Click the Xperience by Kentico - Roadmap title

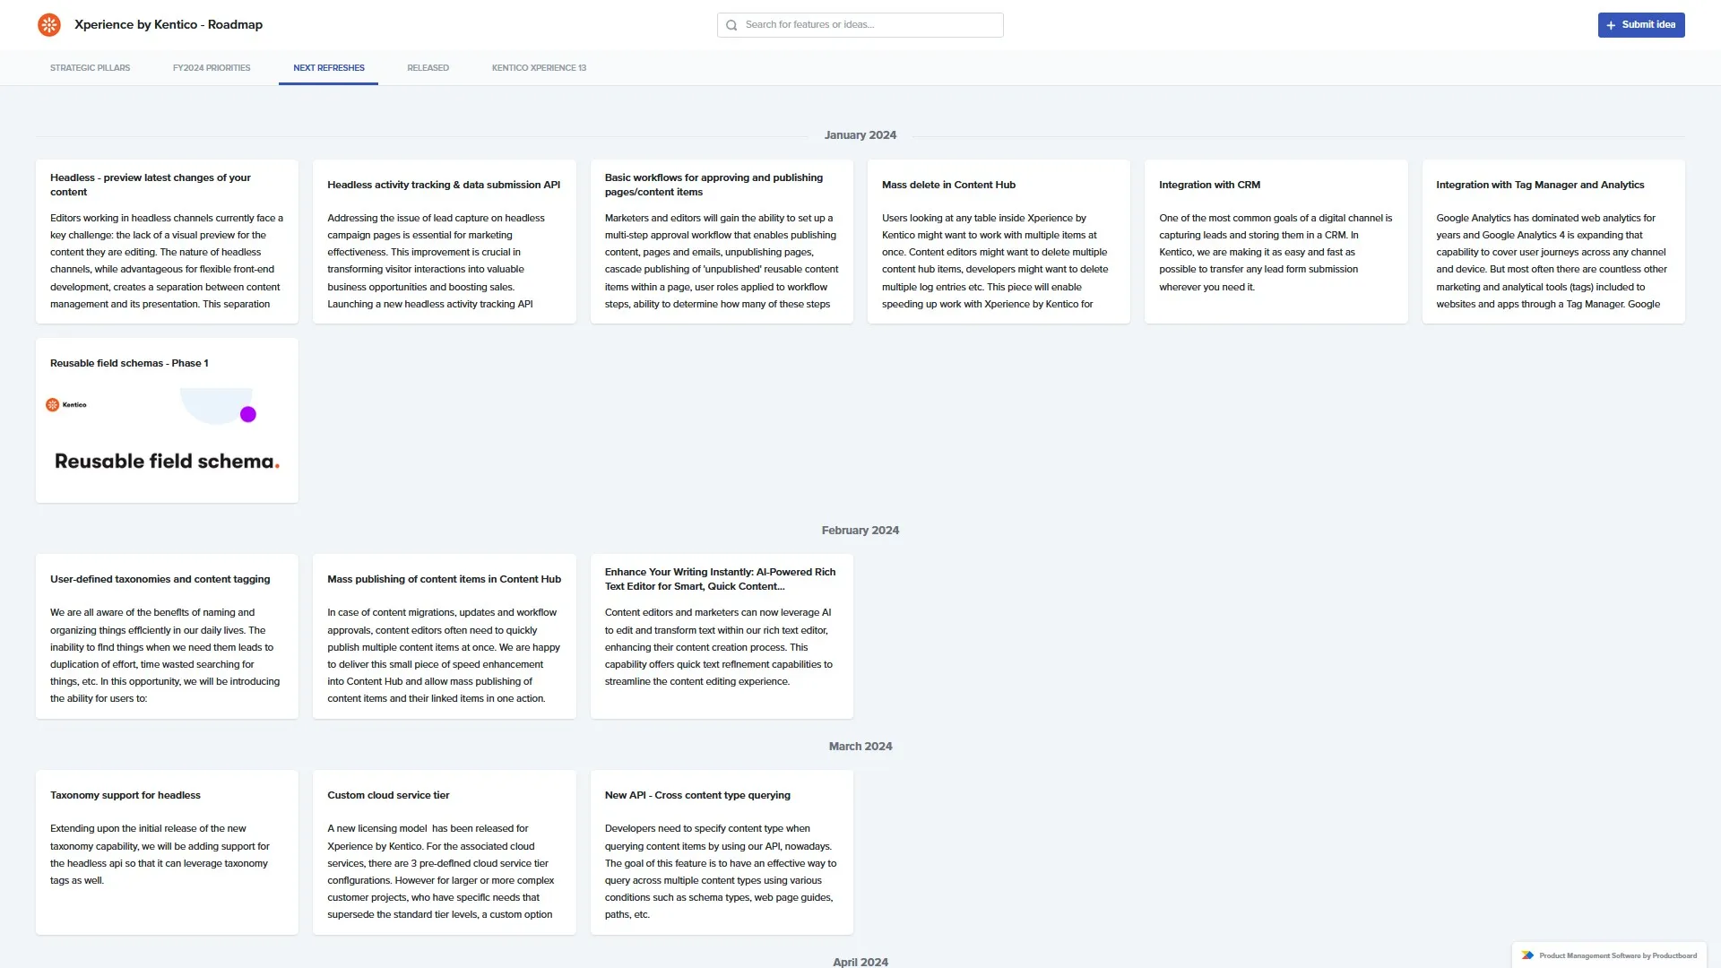pyautogui.click(x=169, y=25)
